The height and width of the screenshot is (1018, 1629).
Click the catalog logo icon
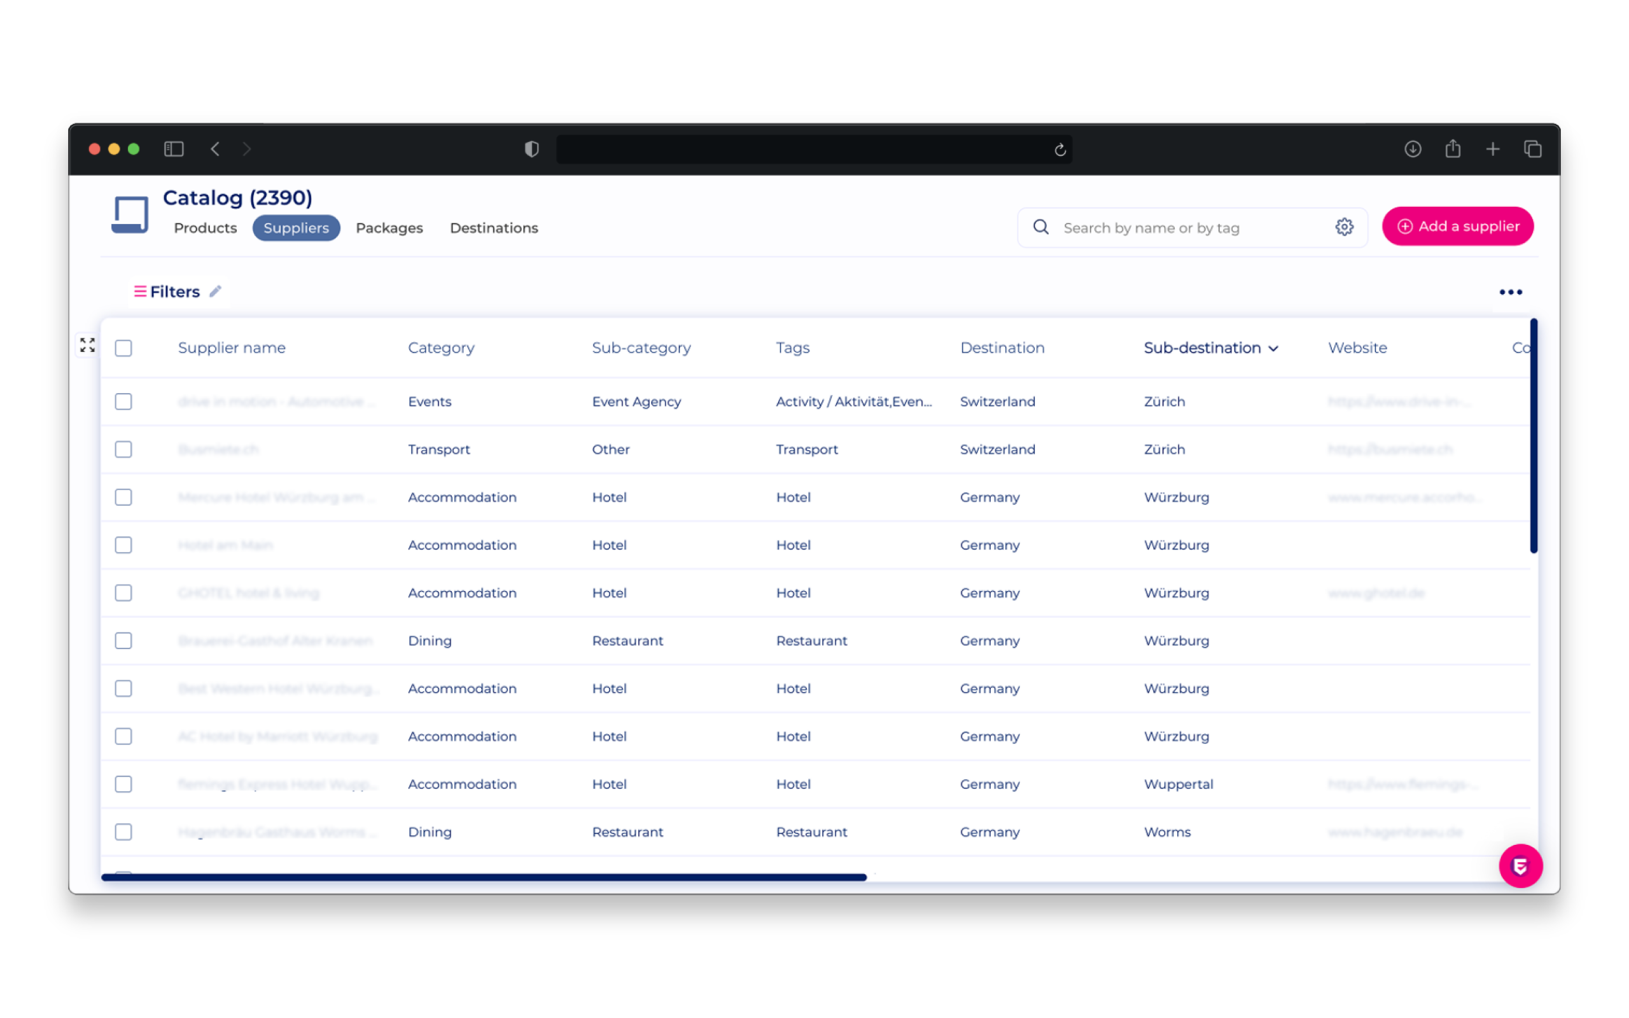(130, 214)
